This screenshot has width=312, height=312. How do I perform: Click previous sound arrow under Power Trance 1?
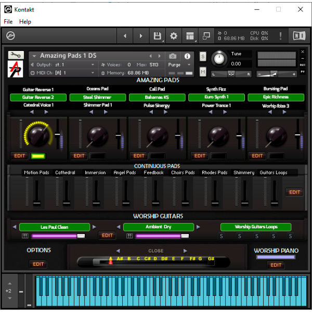point(210,112)
